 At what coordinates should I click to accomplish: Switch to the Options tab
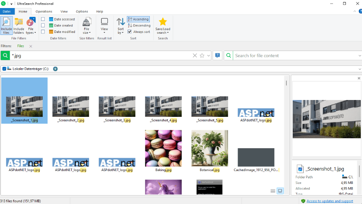click(82, 11)
